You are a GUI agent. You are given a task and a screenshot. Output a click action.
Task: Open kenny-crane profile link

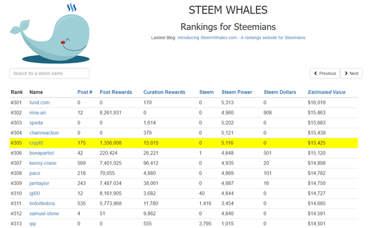(43, 163)
